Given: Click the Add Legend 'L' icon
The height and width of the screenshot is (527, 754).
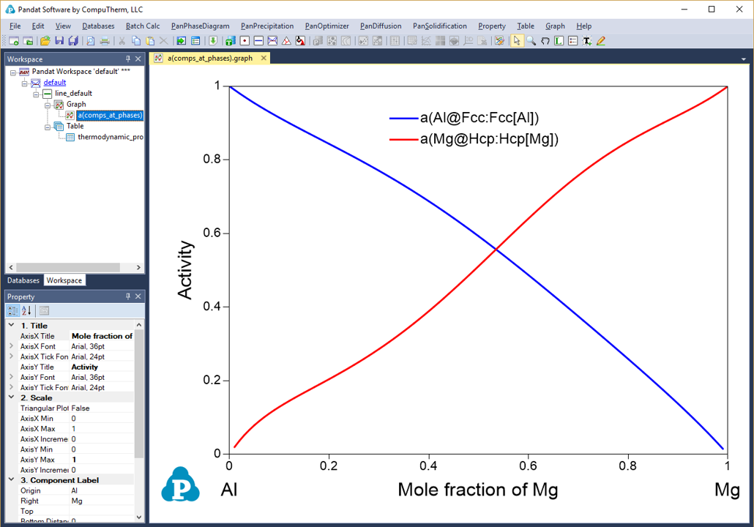Looking at the screenshot, I should (559, 41).
